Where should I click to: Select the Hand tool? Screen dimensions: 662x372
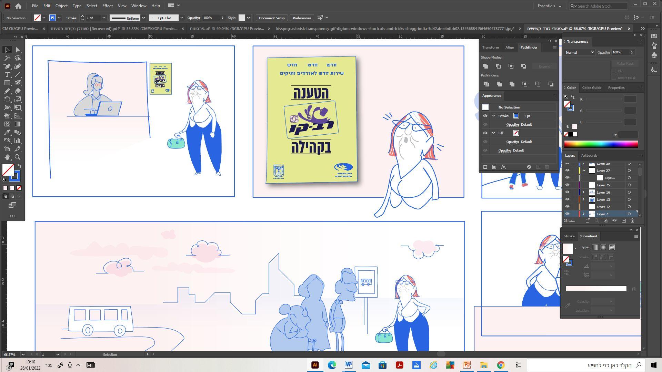tap(7, 157)
